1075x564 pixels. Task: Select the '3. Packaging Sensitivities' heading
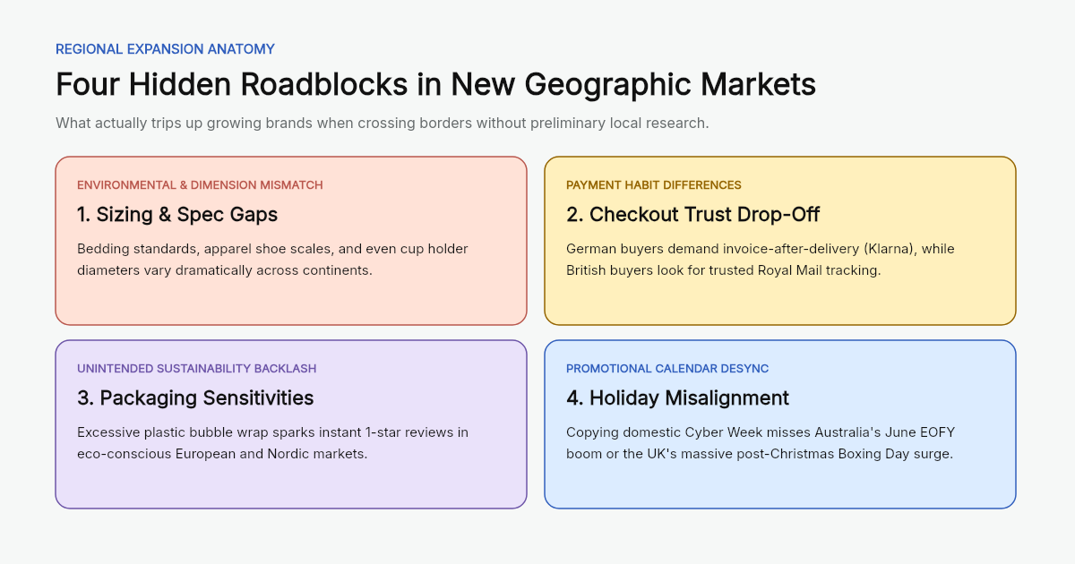[195, 398]
